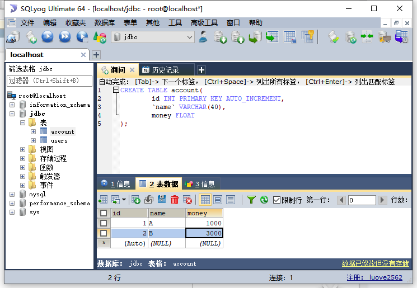417x288 pixels.
Task: Select performance_schema in tree
Action: click(x=59, y=203)
